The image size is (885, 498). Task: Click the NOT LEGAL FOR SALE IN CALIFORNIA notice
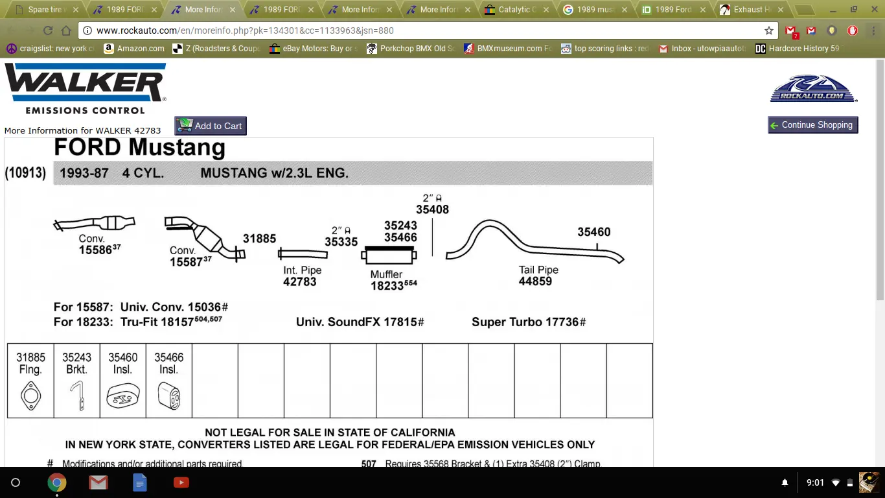tap(330, 433)
